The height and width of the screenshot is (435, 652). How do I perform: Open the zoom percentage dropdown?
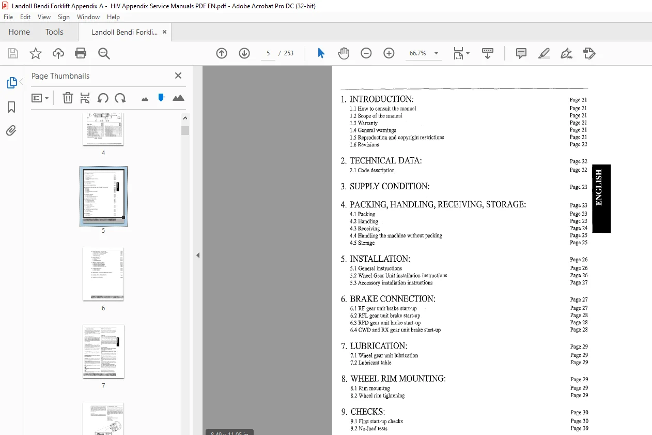437,53
